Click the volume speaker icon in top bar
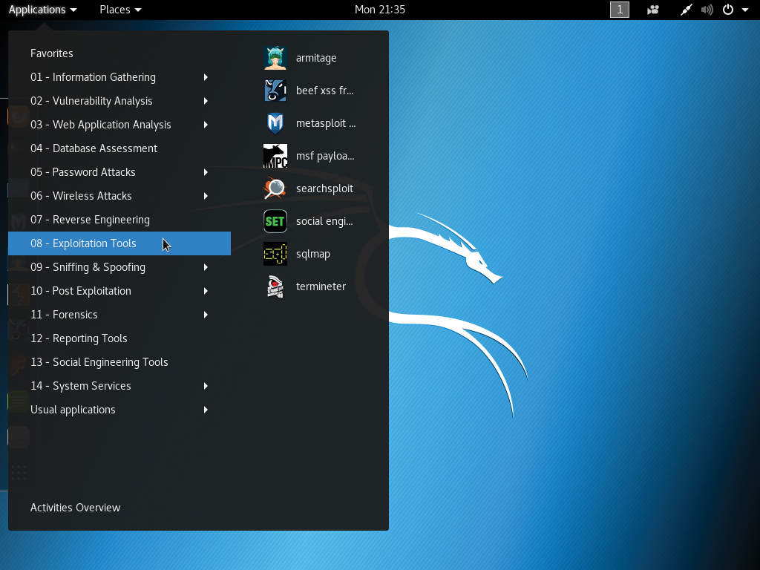 tap(707, 10)
